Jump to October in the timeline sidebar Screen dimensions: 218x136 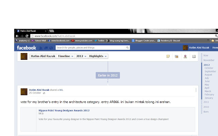tap(209, 68)
